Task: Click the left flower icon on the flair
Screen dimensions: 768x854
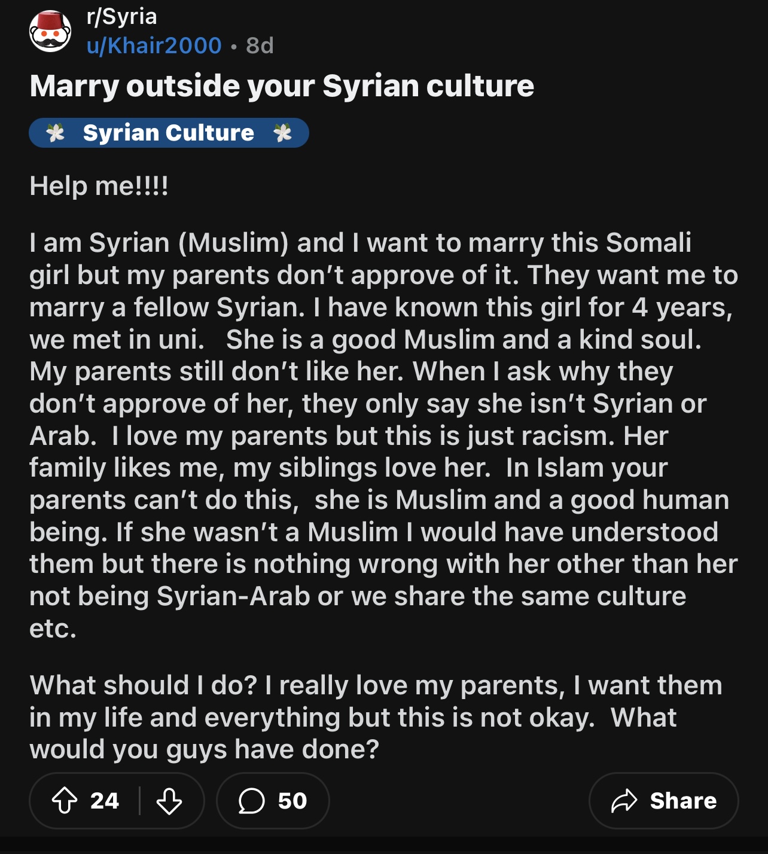Action: (56, 133)
